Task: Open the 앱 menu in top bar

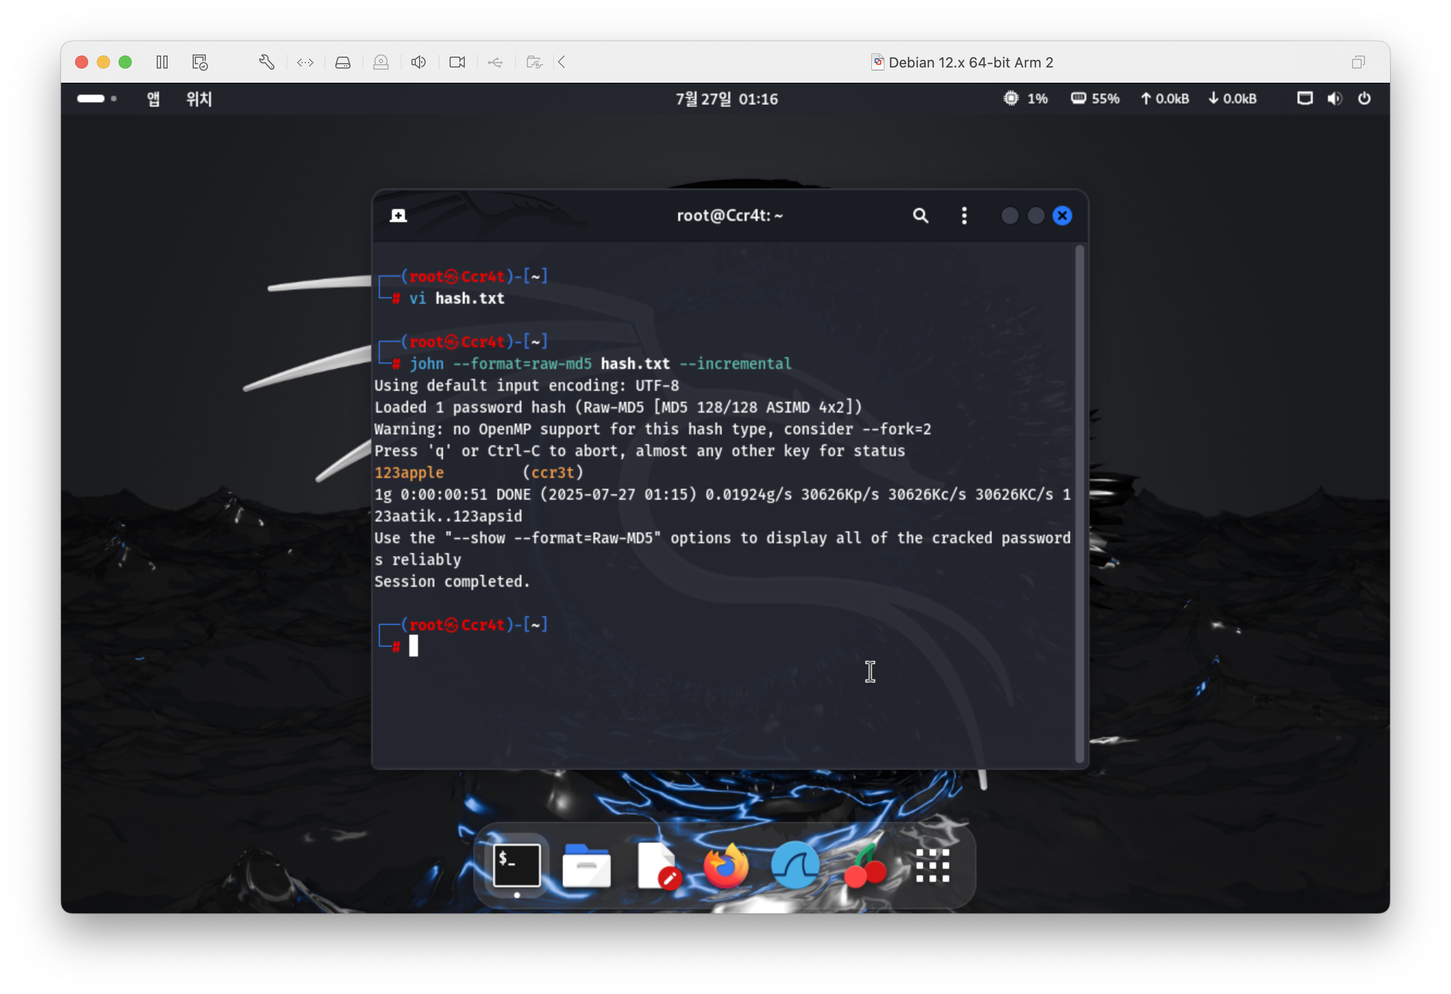Action: tap(153, 99)
